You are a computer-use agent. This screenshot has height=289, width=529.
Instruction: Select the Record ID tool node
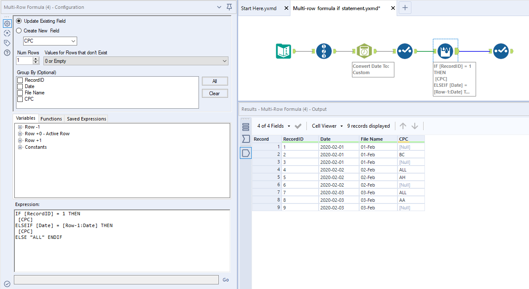pos(324,51)
